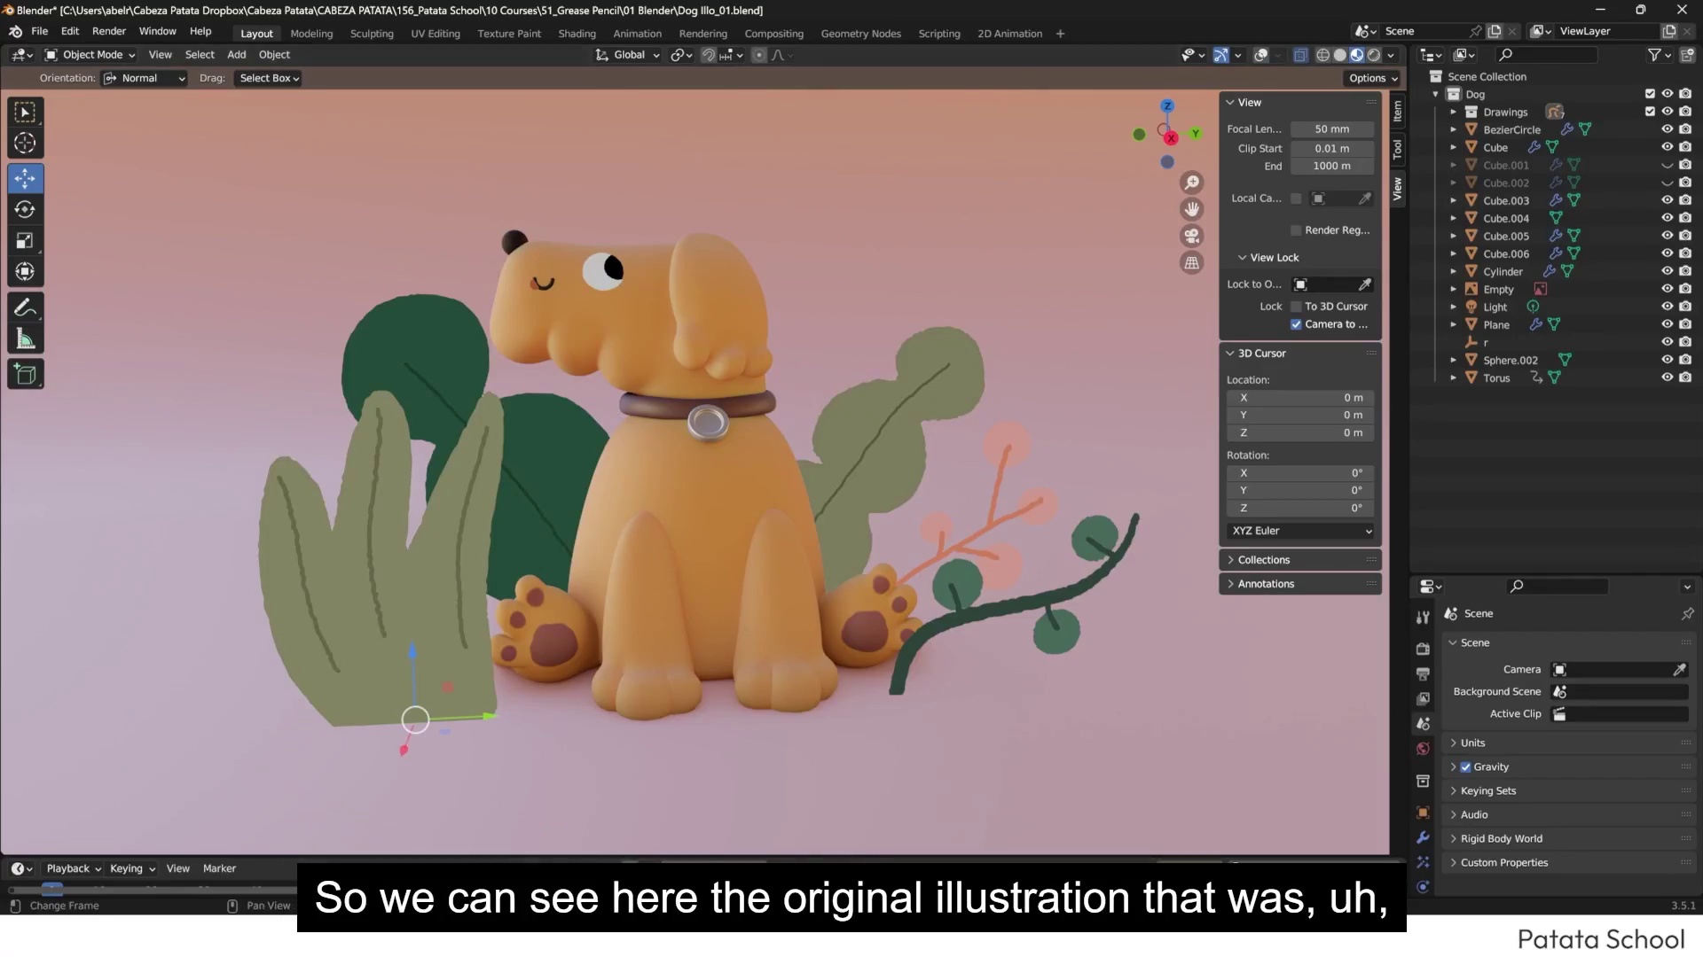The width and height of the screenshot is (1703, 957).
Task: Select the Measure tool
Action: coord(25,339)
